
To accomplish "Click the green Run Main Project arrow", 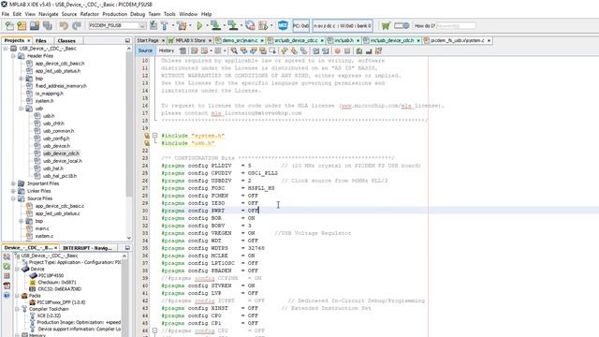I will coord(199,25).
